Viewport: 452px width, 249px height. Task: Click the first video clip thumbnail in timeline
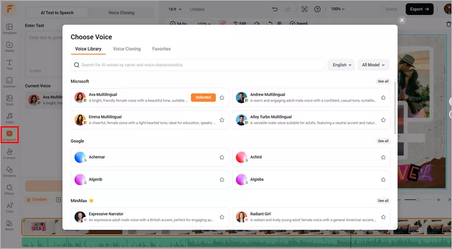point(38,227)
